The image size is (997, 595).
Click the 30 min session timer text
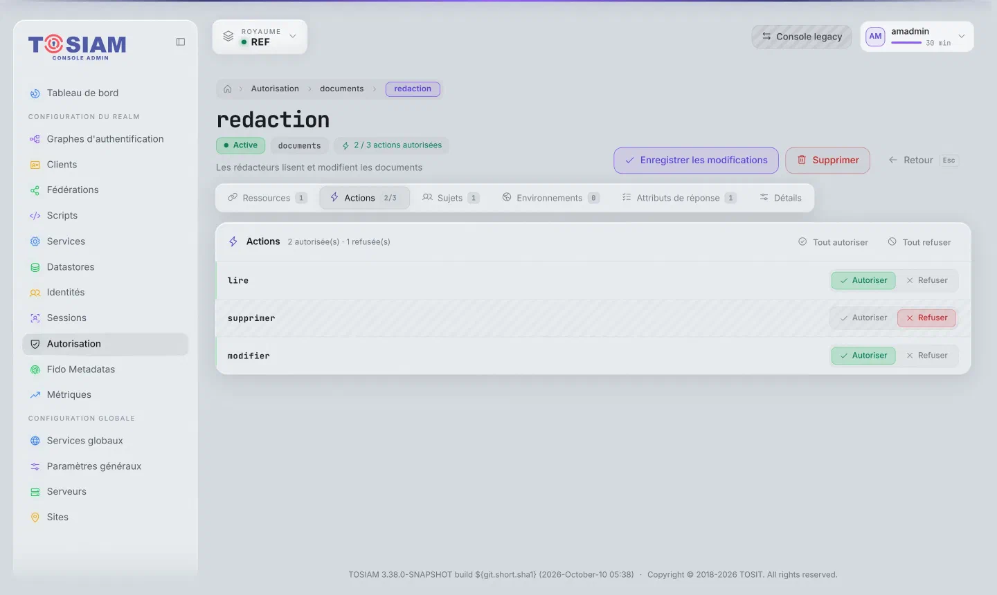(938, 43)
